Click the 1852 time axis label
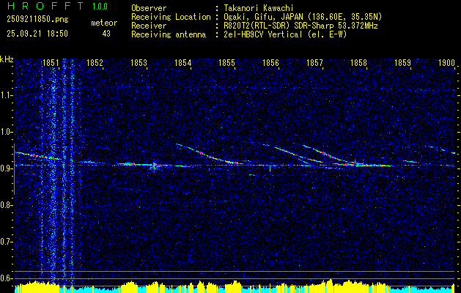461x293 pixels. click(x=95, y=62)
